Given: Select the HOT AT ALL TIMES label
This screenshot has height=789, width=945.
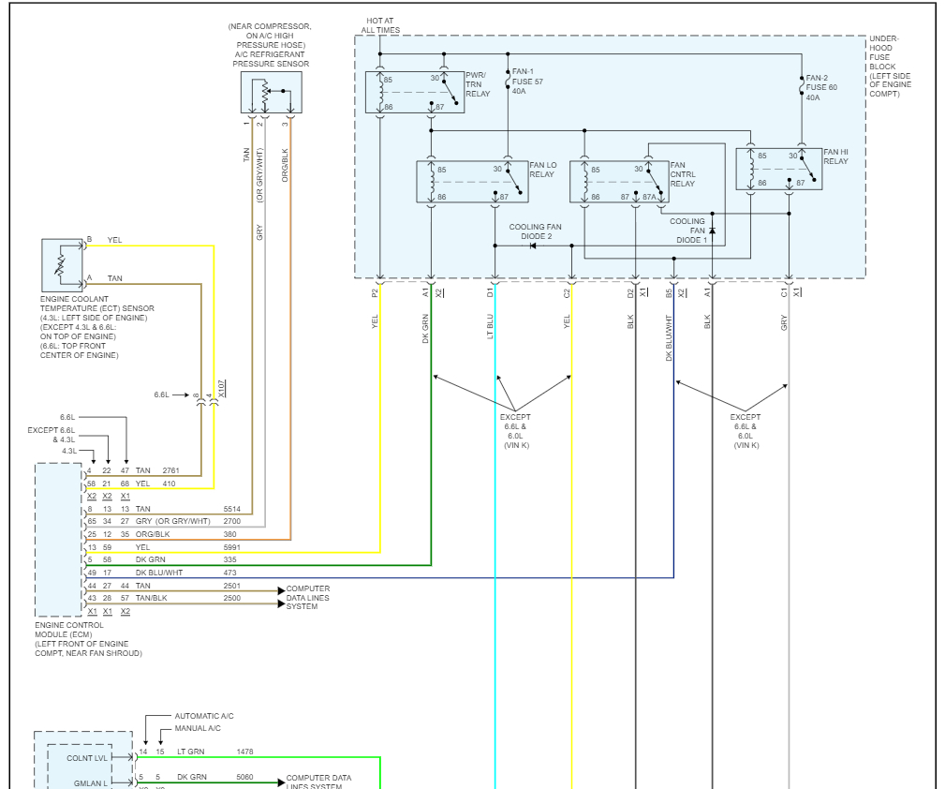Looking at the screenshot, I should point(380,25).
